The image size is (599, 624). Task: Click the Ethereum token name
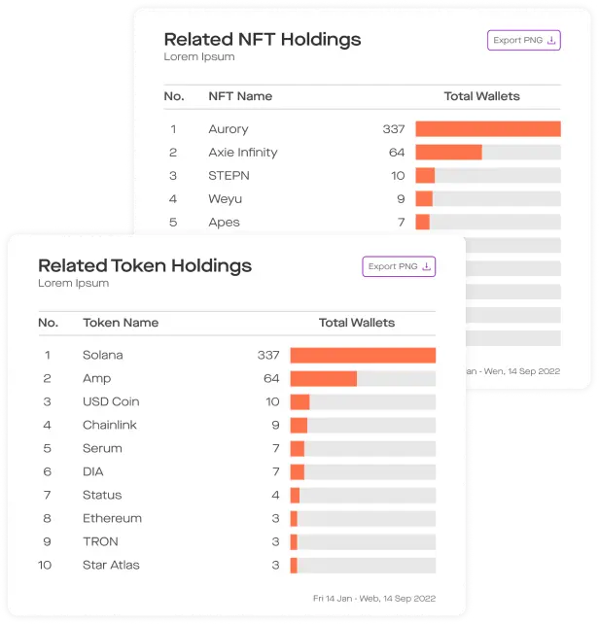point(112,518)
